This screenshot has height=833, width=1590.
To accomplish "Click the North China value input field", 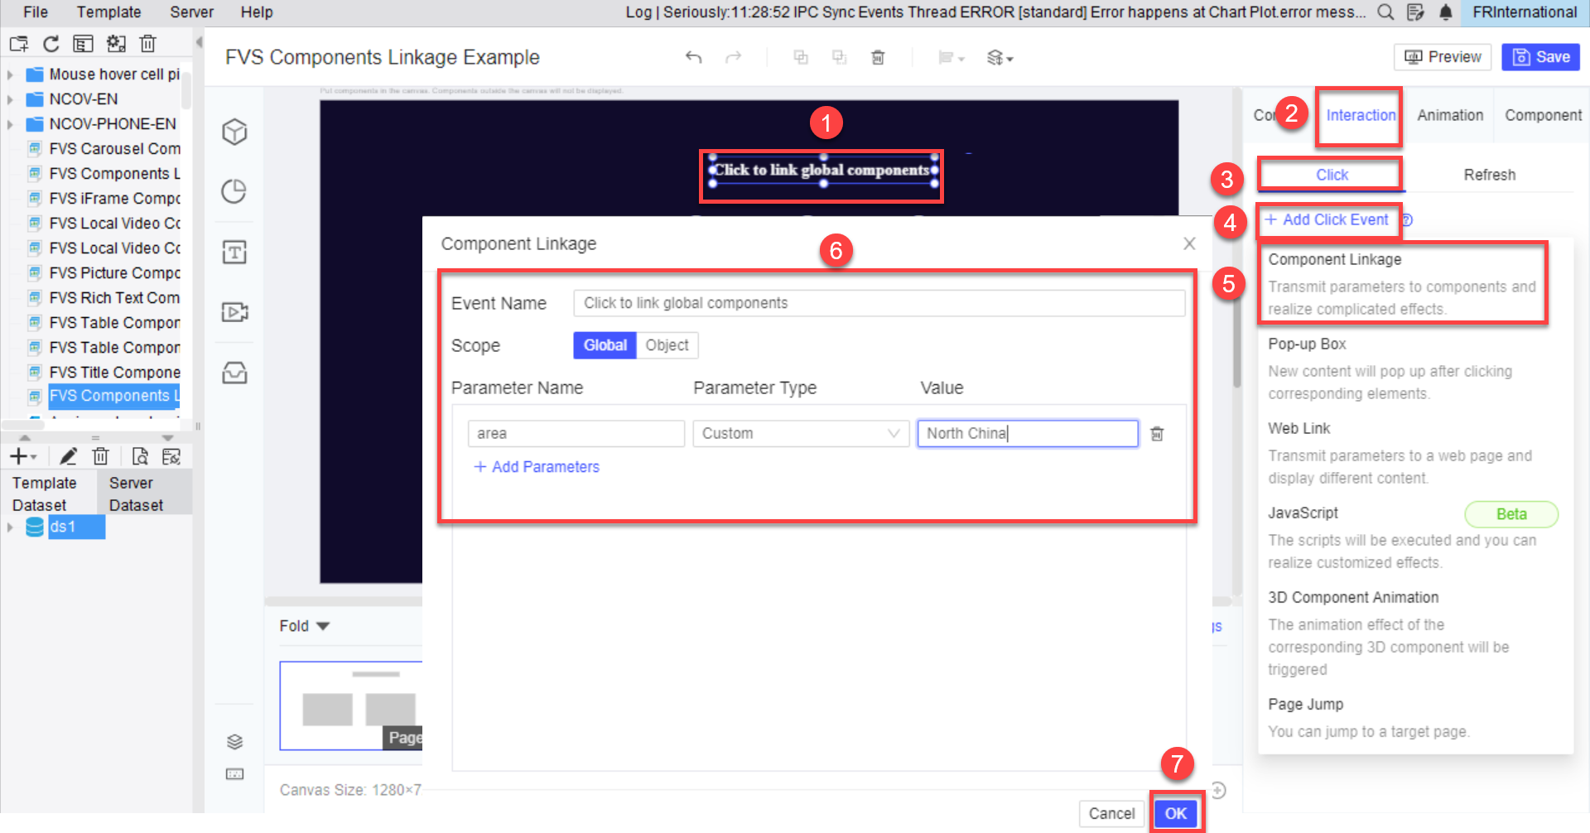I will pos(1027,433).
